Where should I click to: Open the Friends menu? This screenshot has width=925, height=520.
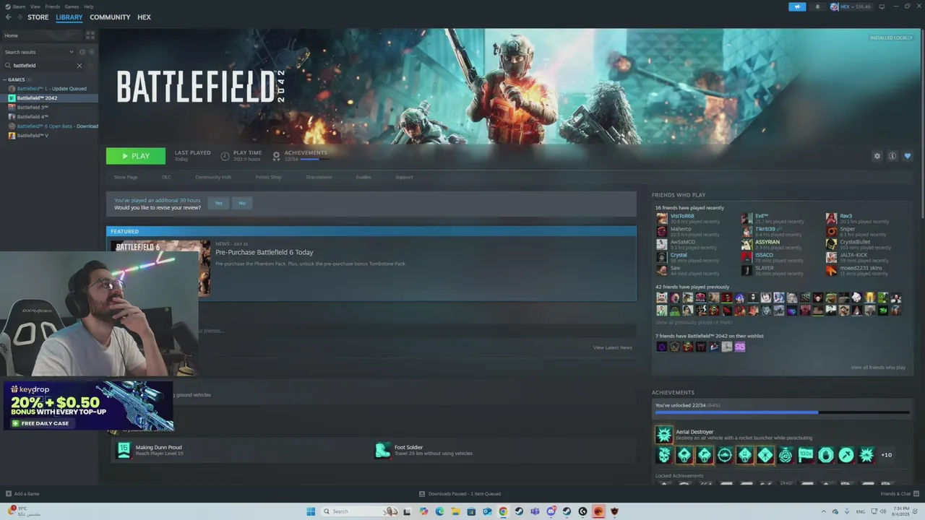(x=53, y=6)
